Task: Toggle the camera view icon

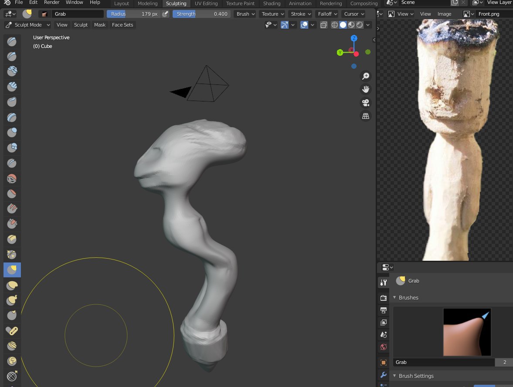Action: point(365,103)
